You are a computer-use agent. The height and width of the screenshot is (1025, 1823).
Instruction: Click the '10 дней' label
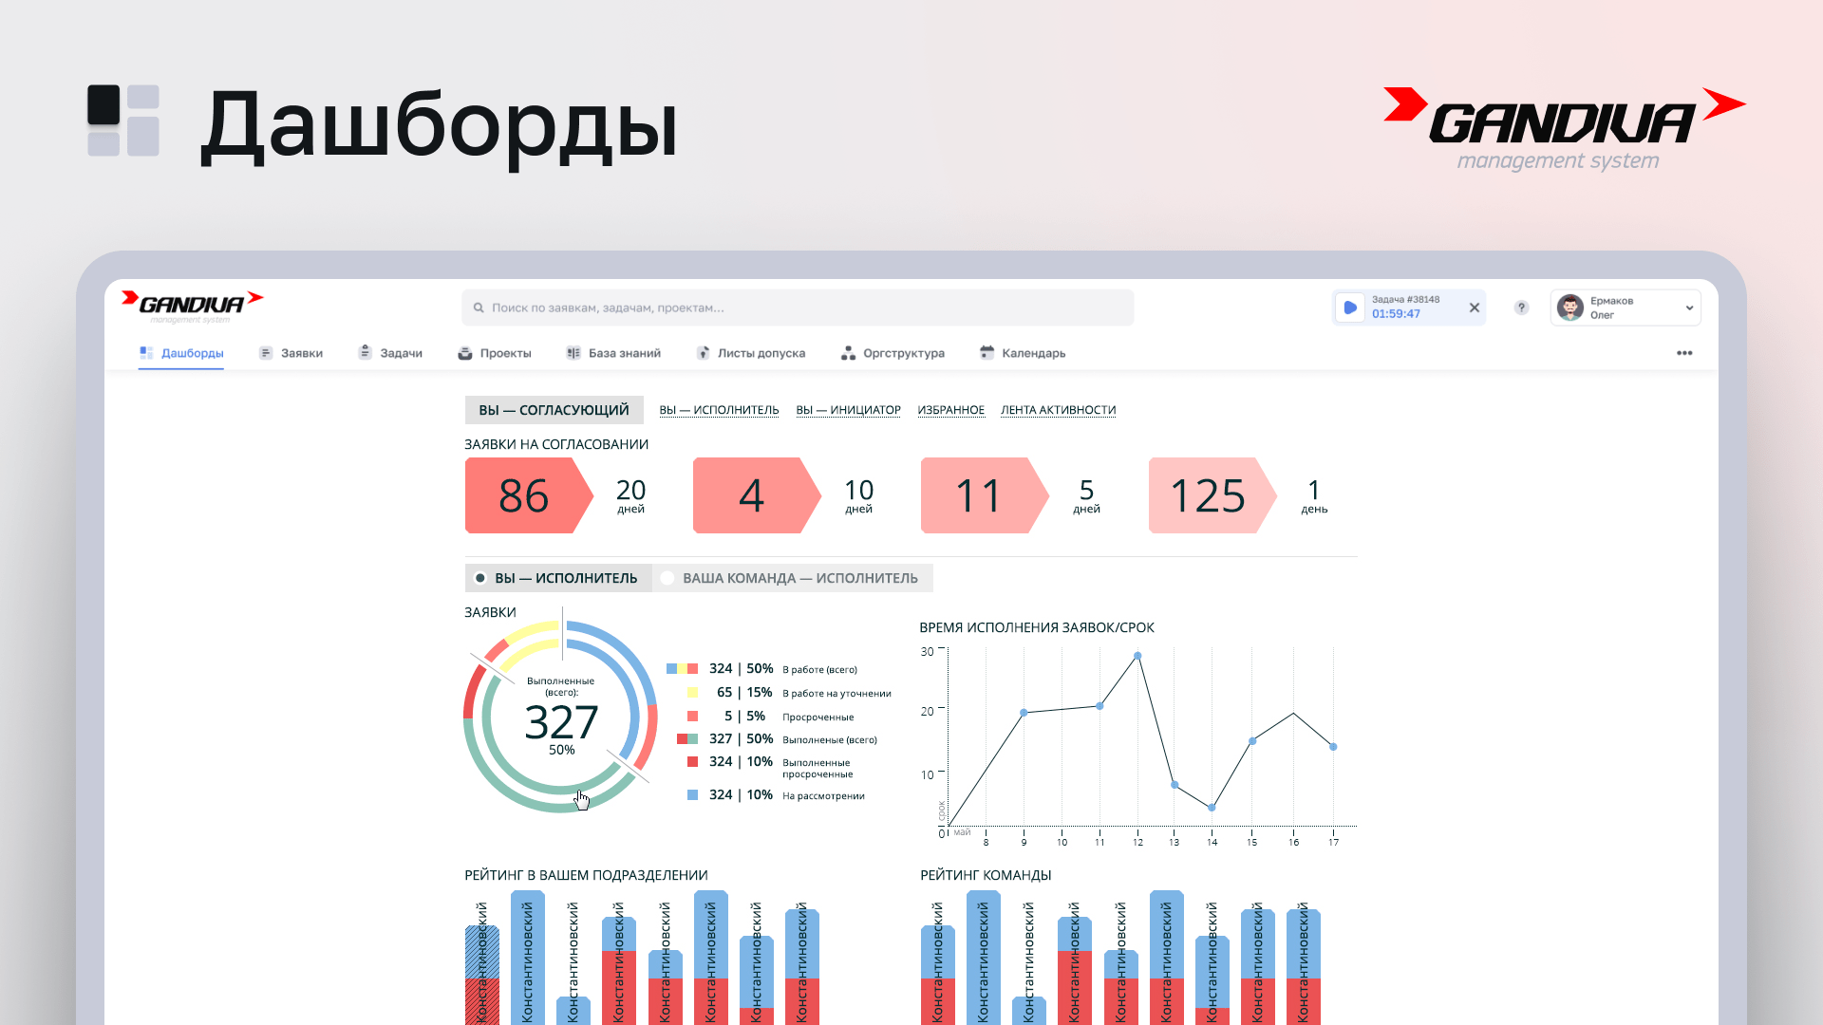tap(858, 496)
